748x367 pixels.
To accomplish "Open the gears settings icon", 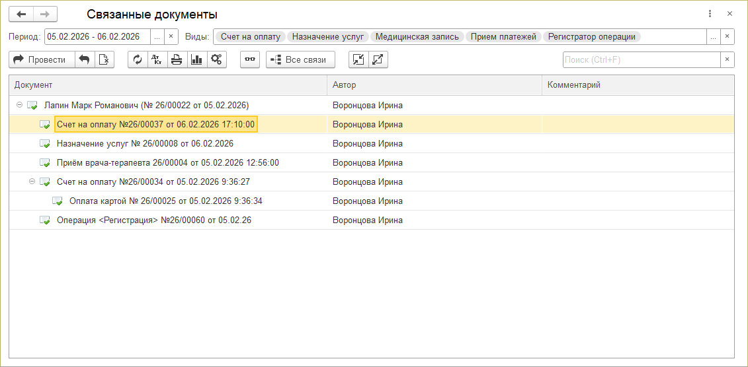I will [216, 59].
